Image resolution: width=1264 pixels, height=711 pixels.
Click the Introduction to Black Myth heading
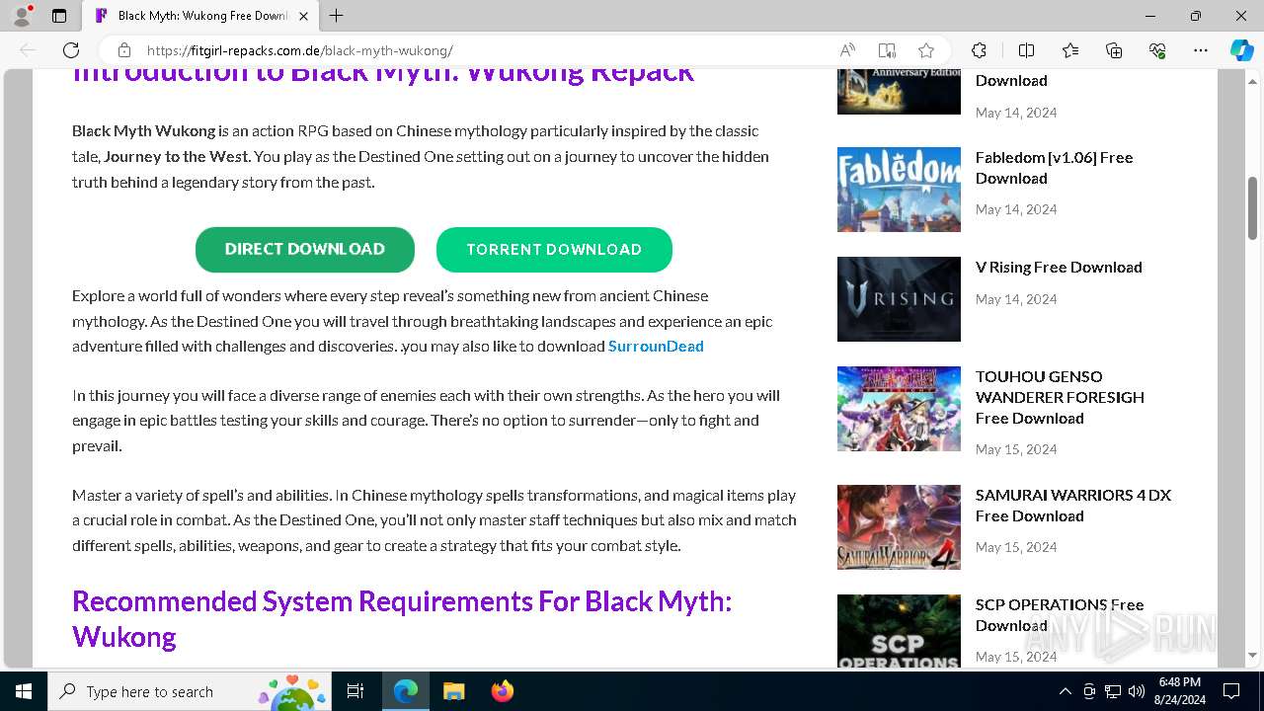[x=383, y=75]
